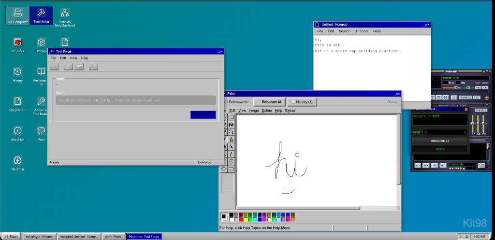Select the Curve tool in Paint
Screen dimensions: 495x240
[231, 154]
